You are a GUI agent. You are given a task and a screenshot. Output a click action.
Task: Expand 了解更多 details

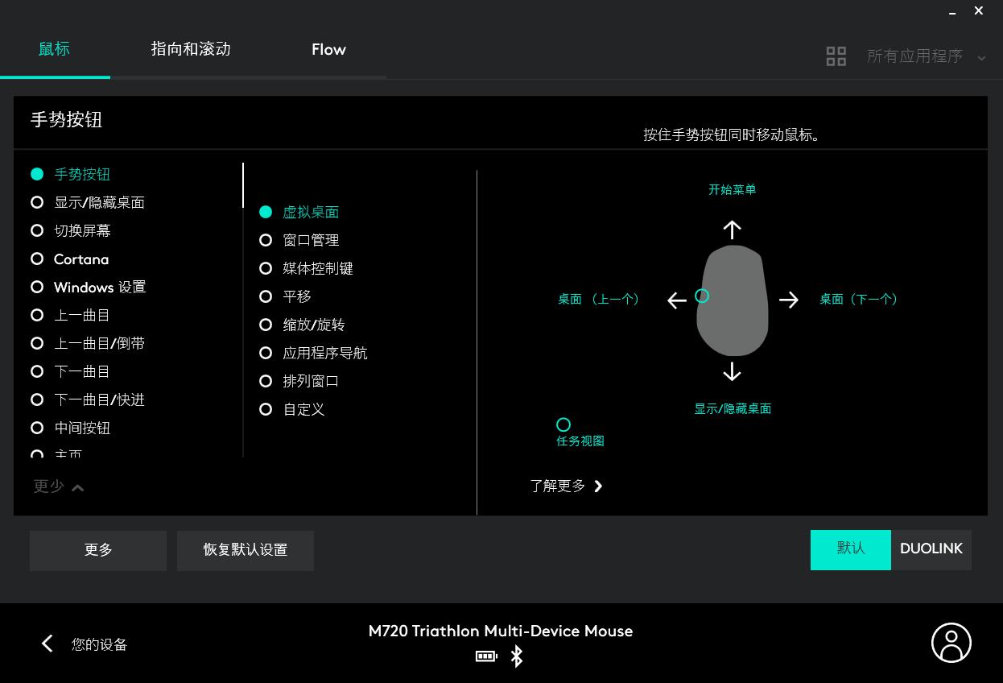(x=566, y=486)
